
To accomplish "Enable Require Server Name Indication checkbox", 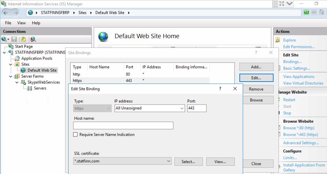I will point(75,135).
